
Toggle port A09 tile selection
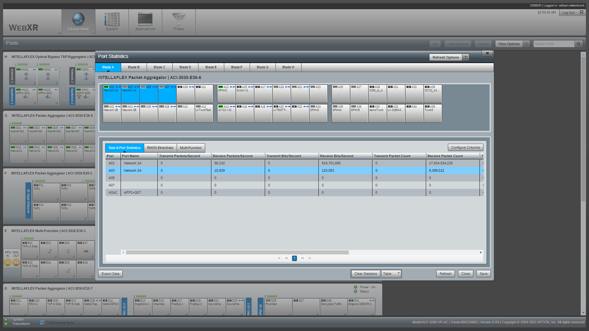click(x=186, y=94)
